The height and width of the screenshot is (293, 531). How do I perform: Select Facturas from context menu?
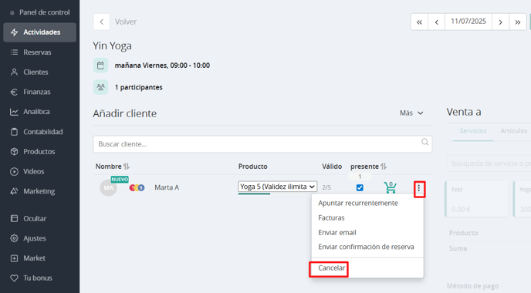click(331, 218)
